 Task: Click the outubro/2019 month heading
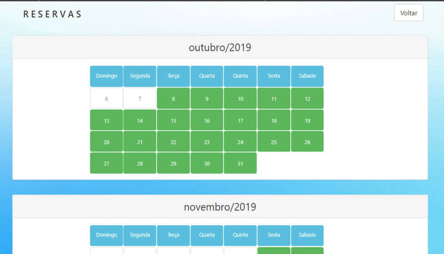220,48
